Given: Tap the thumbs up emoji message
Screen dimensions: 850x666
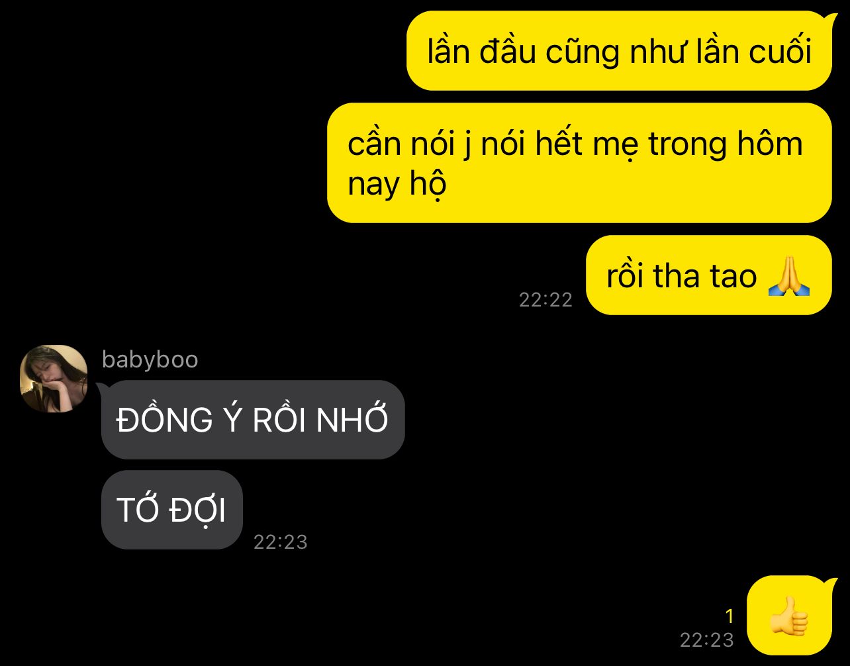Looking at the screenshot, I should tap(789, 615).
